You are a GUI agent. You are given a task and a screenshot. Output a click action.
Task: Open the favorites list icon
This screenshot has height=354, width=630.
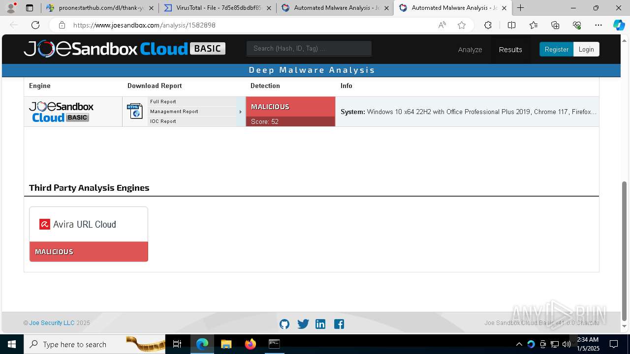click(x=534, y=25)
